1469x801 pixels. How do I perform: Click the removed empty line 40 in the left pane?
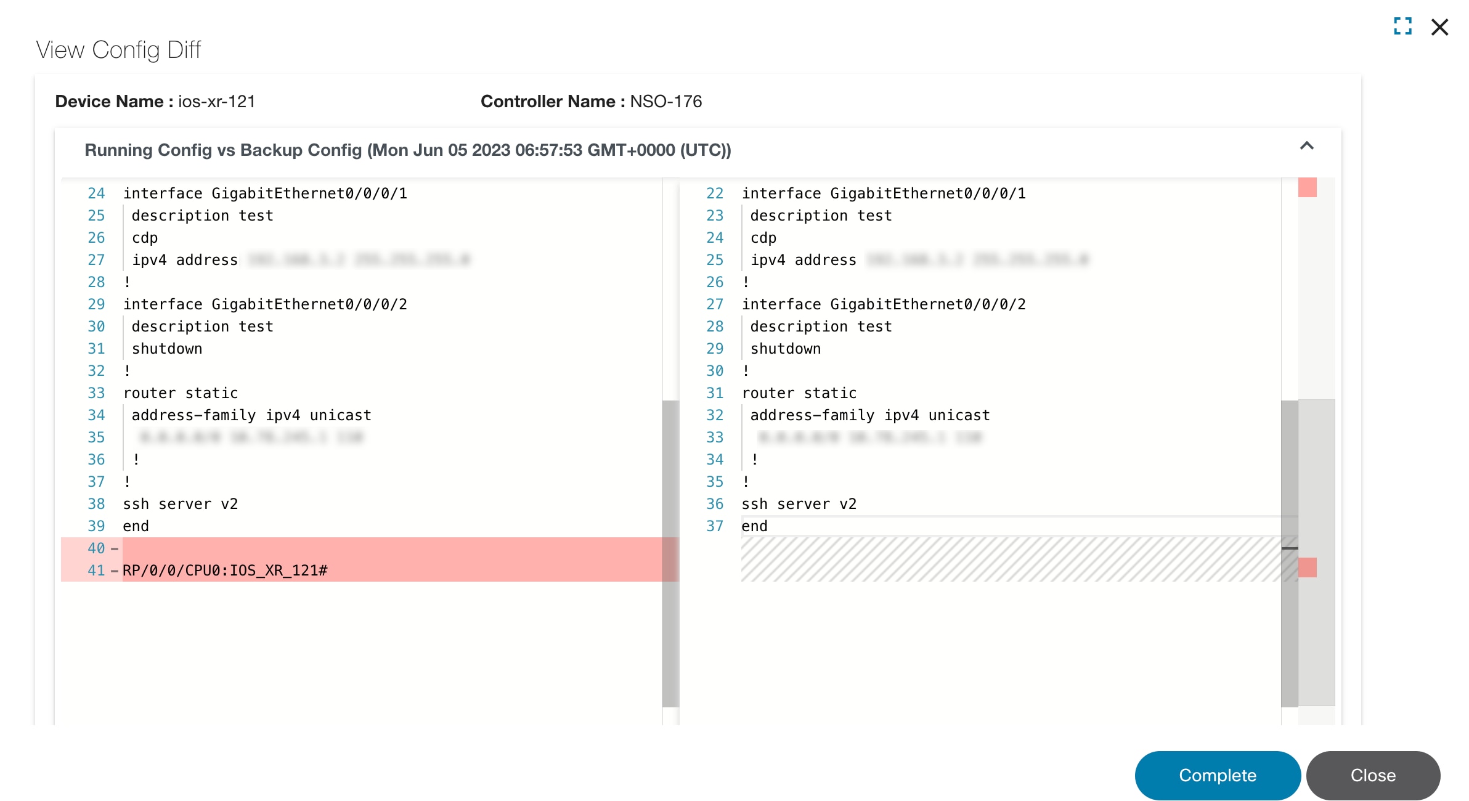coord(370,548)
